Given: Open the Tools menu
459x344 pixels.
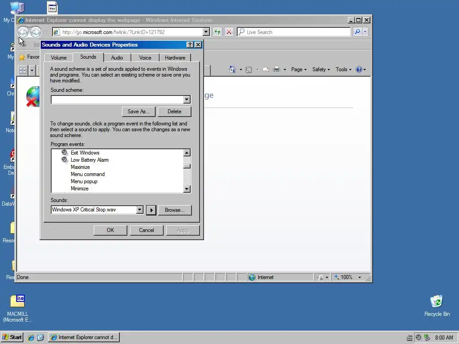Looking at the screenshot, I should [343, 69].
